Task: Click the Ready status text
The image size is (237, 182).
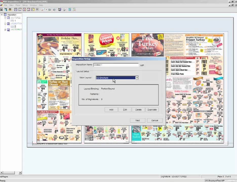Action: click(x=3, y=181)
